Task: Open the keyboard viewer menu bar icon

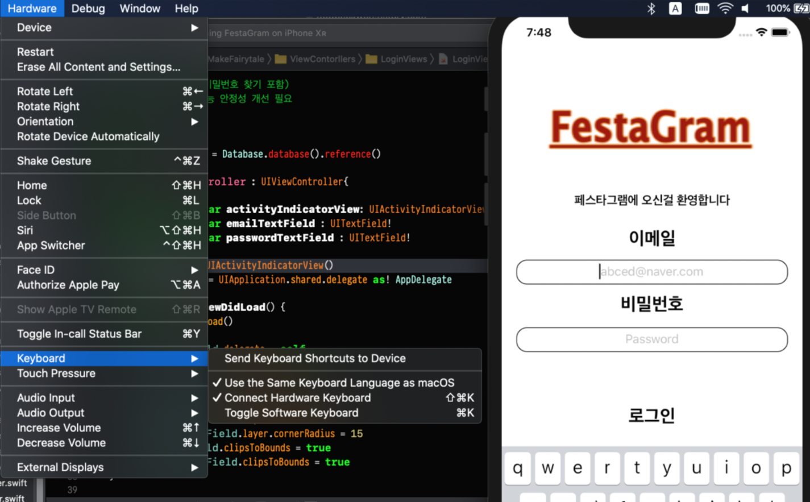Action: pyautogui.click(x=702, y=9)
